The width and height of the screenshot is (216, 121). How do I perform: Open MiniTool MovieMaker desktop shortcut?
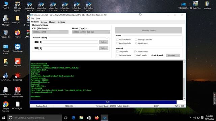pyautogui.click(x=18, y=92)
